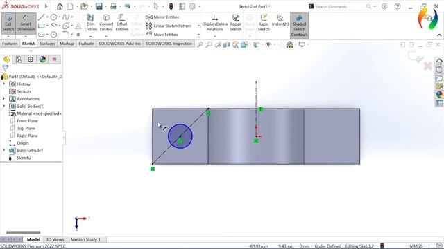Screen dimensions: 444x249
Task: Switch to the Surfaces tab
Action: 47,44
